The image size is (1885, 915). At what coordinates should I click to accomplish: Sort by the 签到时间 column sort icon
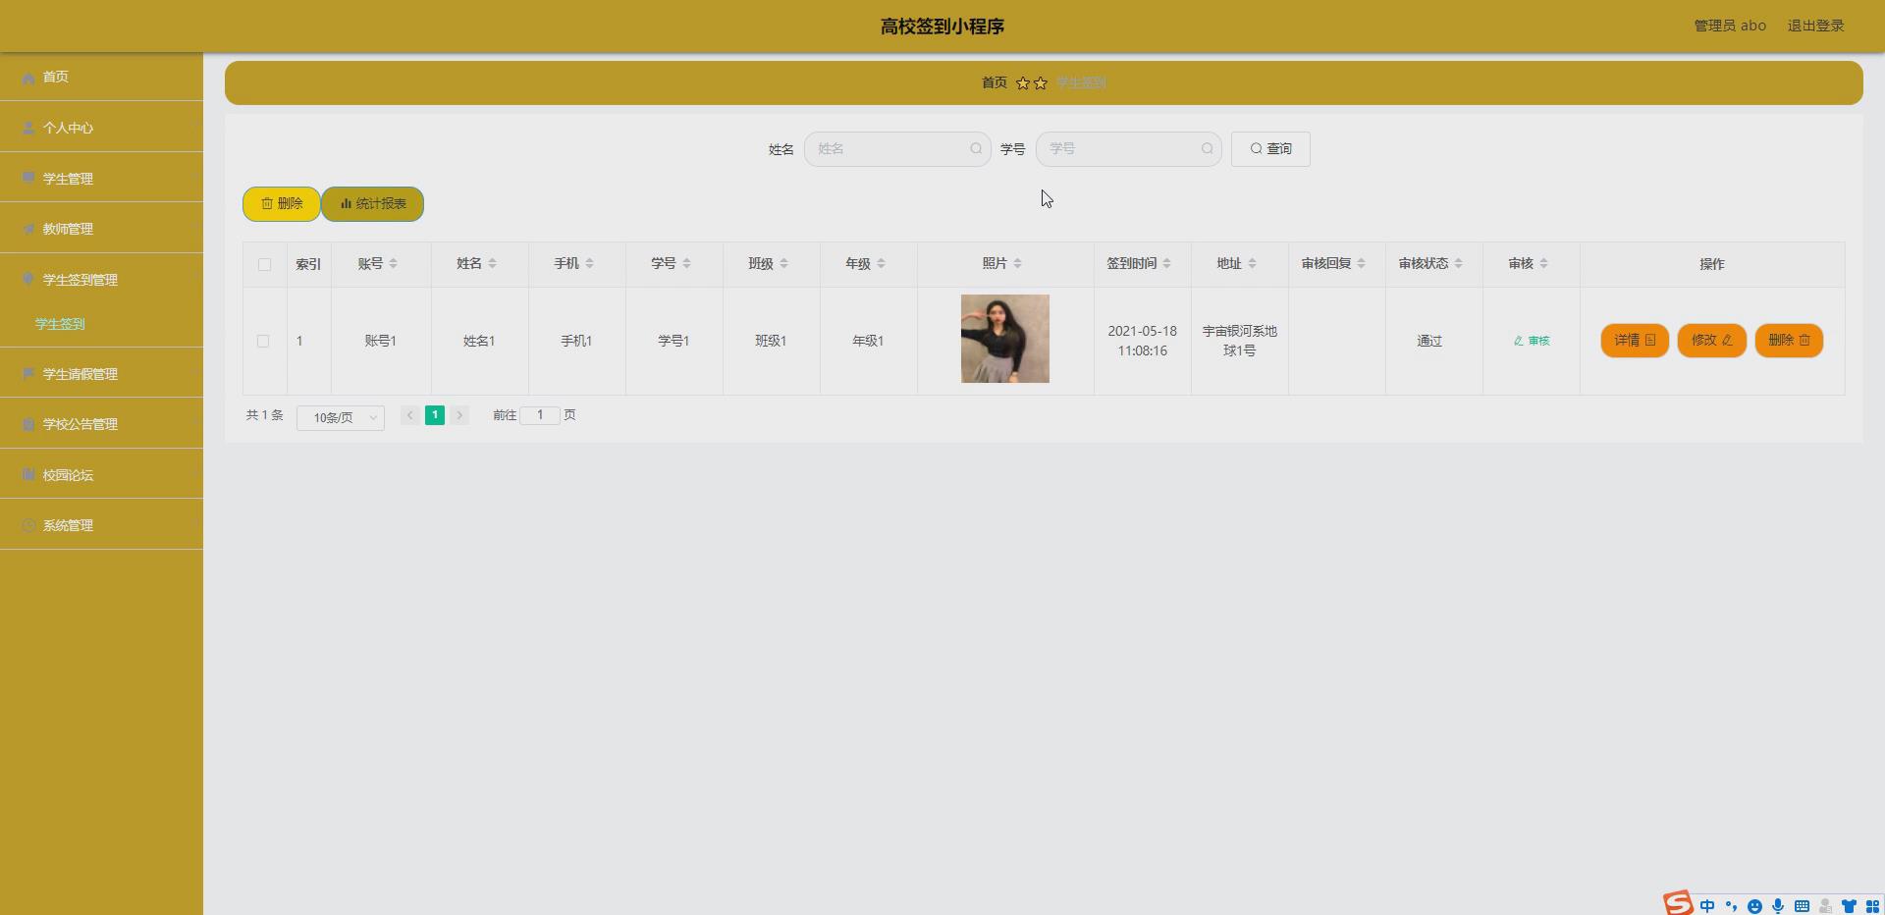pyautogui.click(x=1166, y=263)
